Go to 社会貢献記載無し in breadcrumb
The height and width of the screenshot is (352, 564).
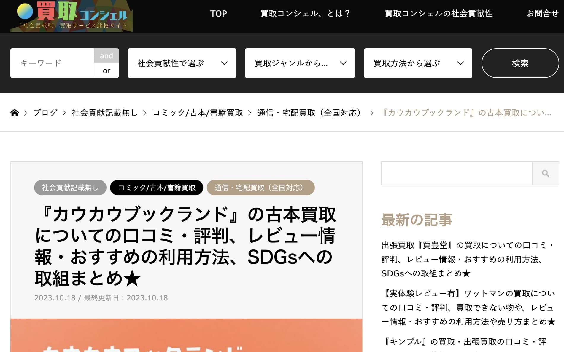105,113
